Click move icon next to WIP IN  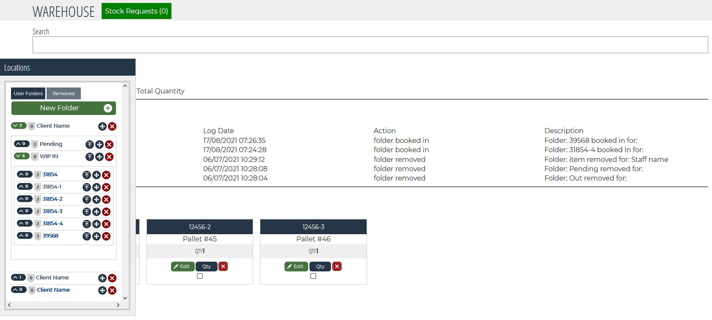point(99,157)
